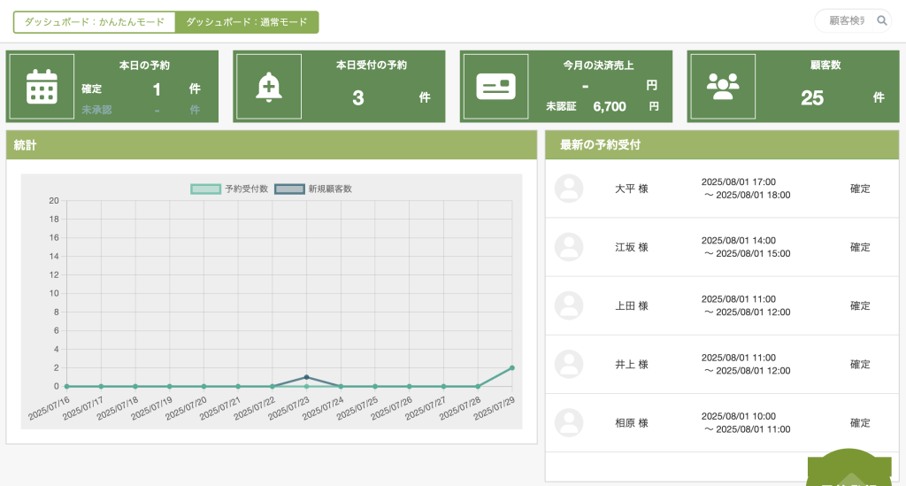Click avatar icon of 江坂 様
This screenshot has width=906, height=486.
569,247
